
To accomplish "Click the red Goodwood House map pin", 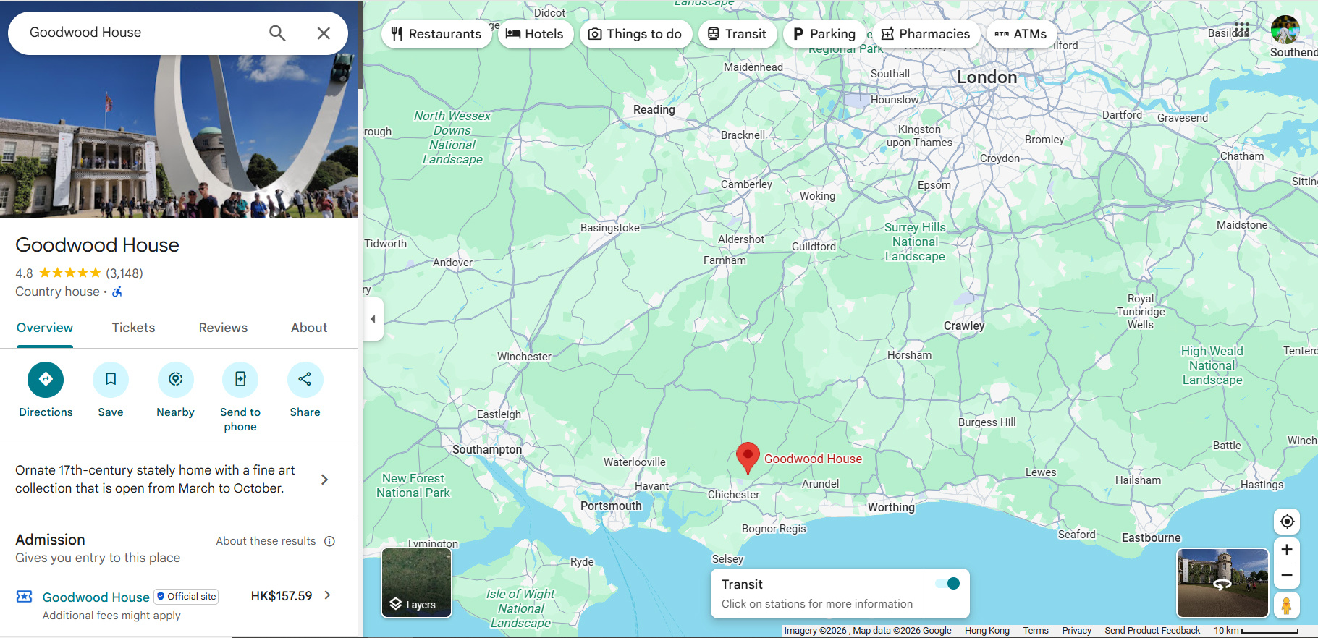I will [748, 457].
